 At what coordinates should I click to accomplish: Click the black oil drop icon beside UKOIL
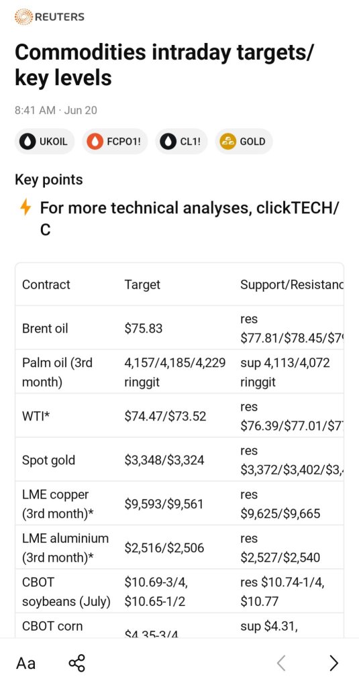(x=29, y=142)
